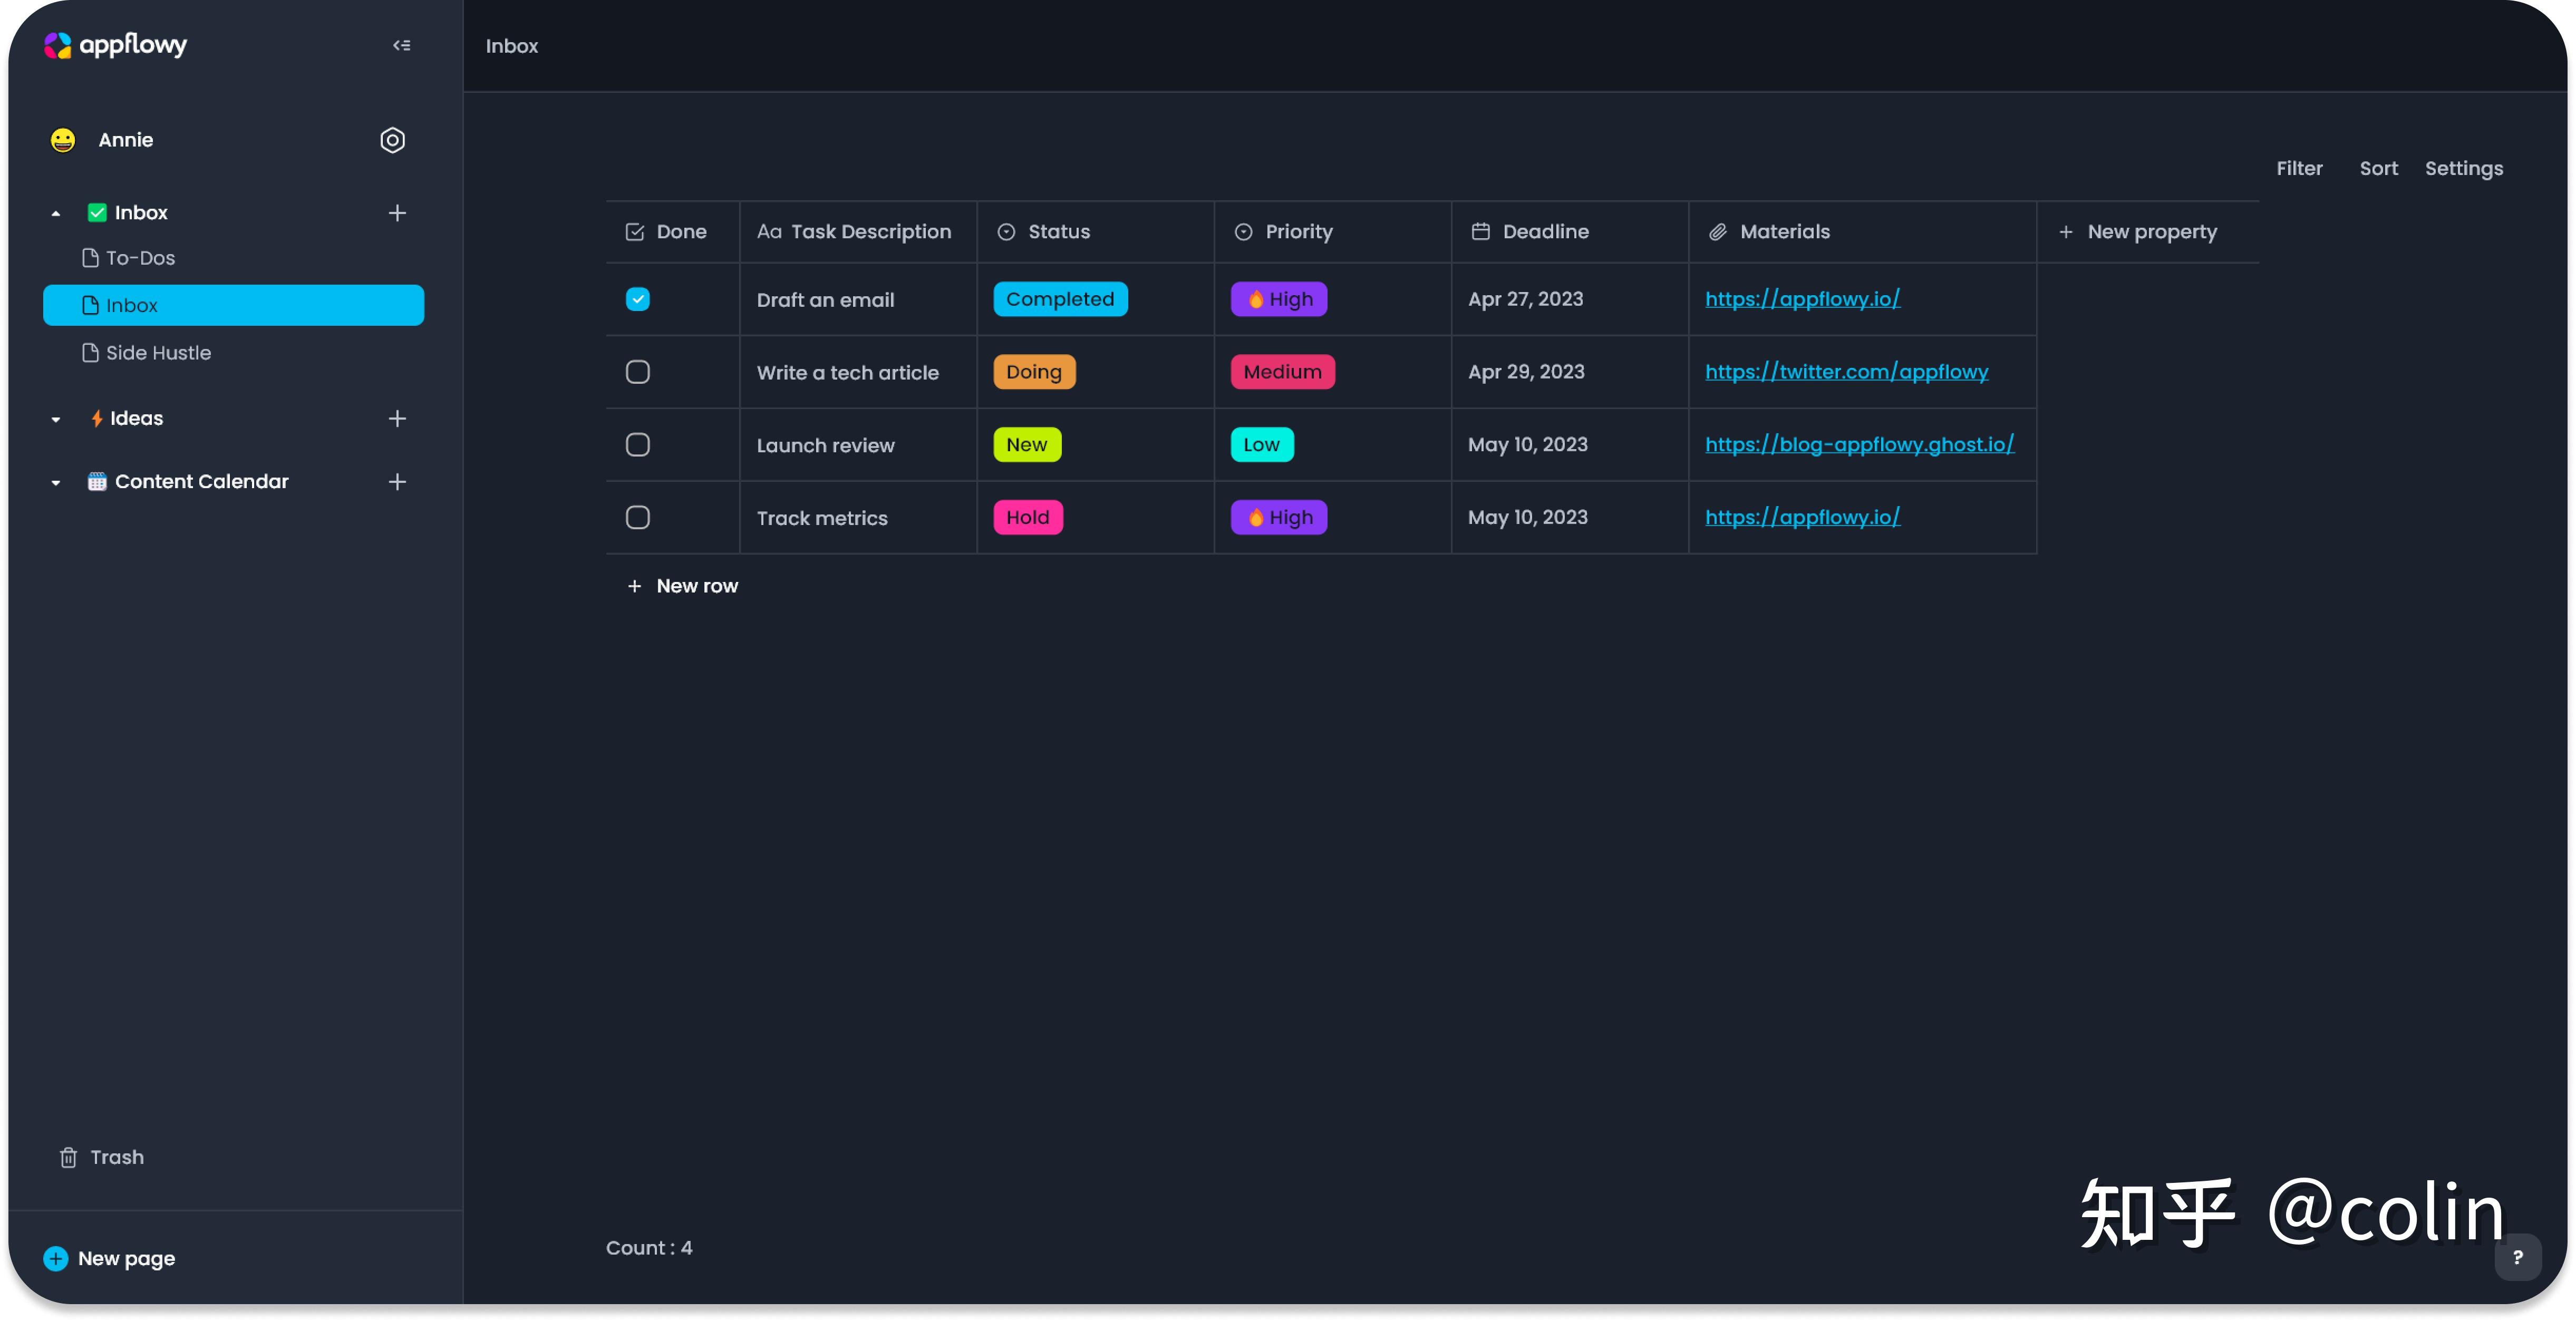Click the blue New page plus icon
Image resolution: width=2576 pixels, height=1321 pixels.
click(56, 1258)
